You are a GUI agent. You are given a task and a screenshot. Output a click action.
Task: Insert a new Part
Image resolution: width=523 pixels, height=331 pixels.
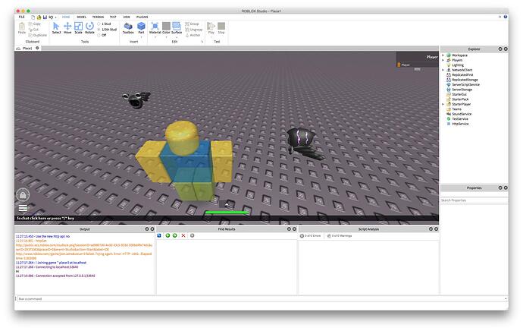[x=141, y=28]
